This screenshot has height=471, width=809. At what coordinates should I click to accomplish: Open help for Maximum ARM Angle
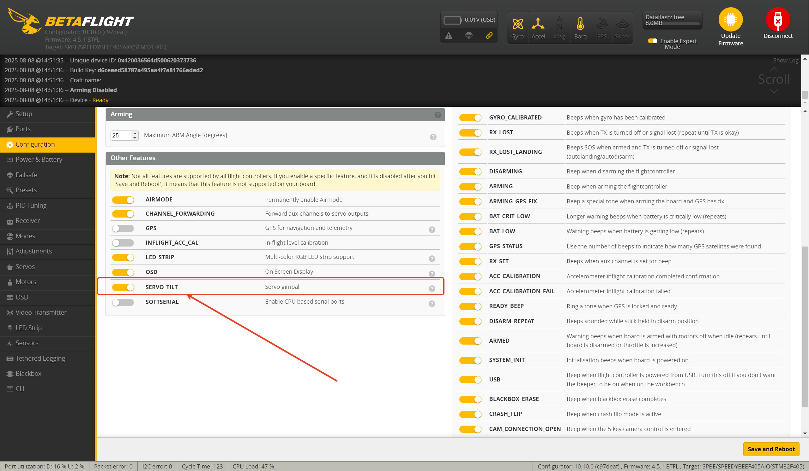[433, 137]
